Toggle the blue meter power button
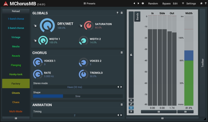Image resolution: width=208 pixels, height=122 pixels. pyautogui.click(x=131, y=108)
